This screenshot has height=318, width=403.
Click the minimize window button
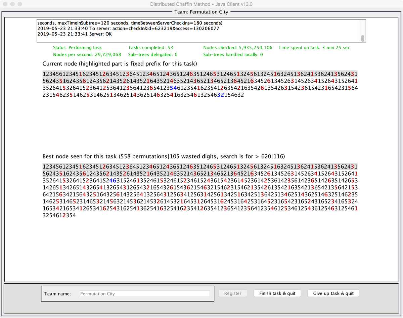pyautogui.click(x=13, y=4)
